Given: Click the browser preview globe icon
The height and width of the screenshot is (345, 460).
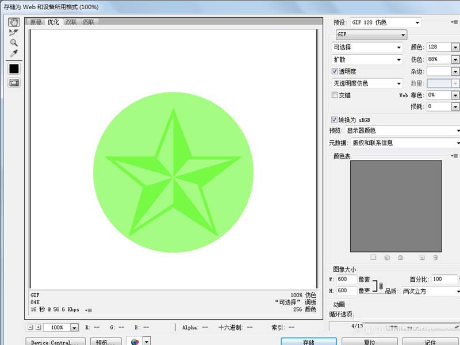Looking at the screenshot, I should (135, 341).
